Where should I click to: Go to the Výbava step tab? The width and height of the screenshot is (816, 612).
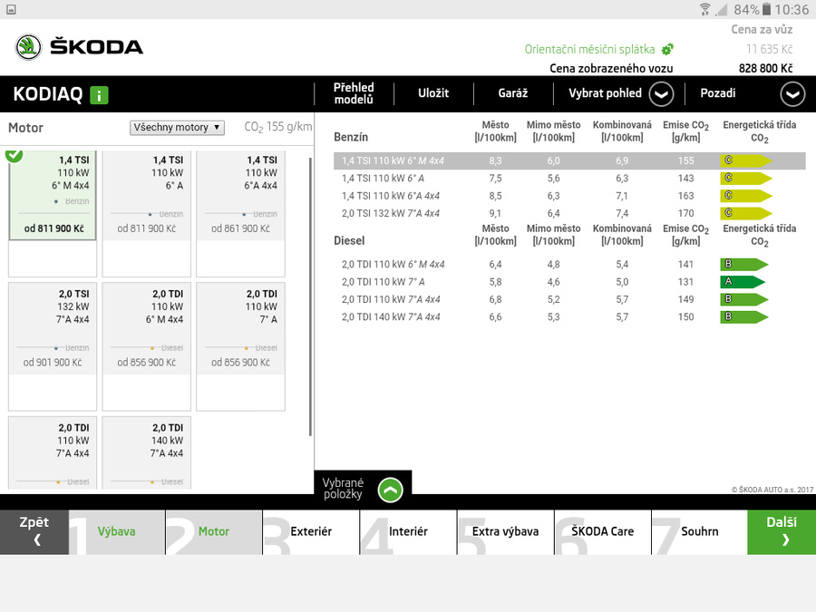point(117,532)
